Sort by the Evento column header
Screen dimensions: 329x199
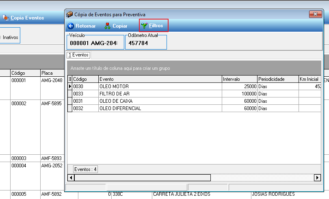coord(160,79)
